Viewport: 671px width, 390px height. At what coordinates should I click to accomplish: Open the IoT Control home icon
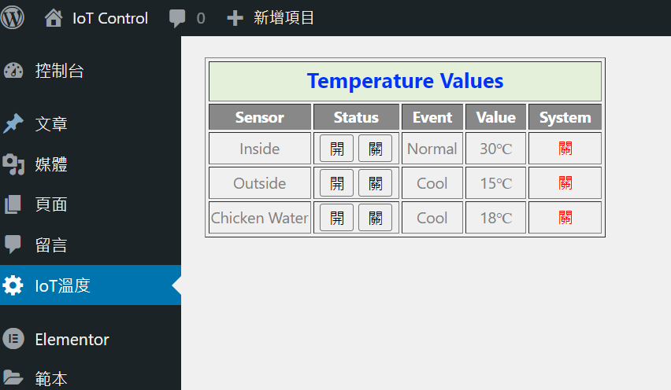[x=54, y=17]
